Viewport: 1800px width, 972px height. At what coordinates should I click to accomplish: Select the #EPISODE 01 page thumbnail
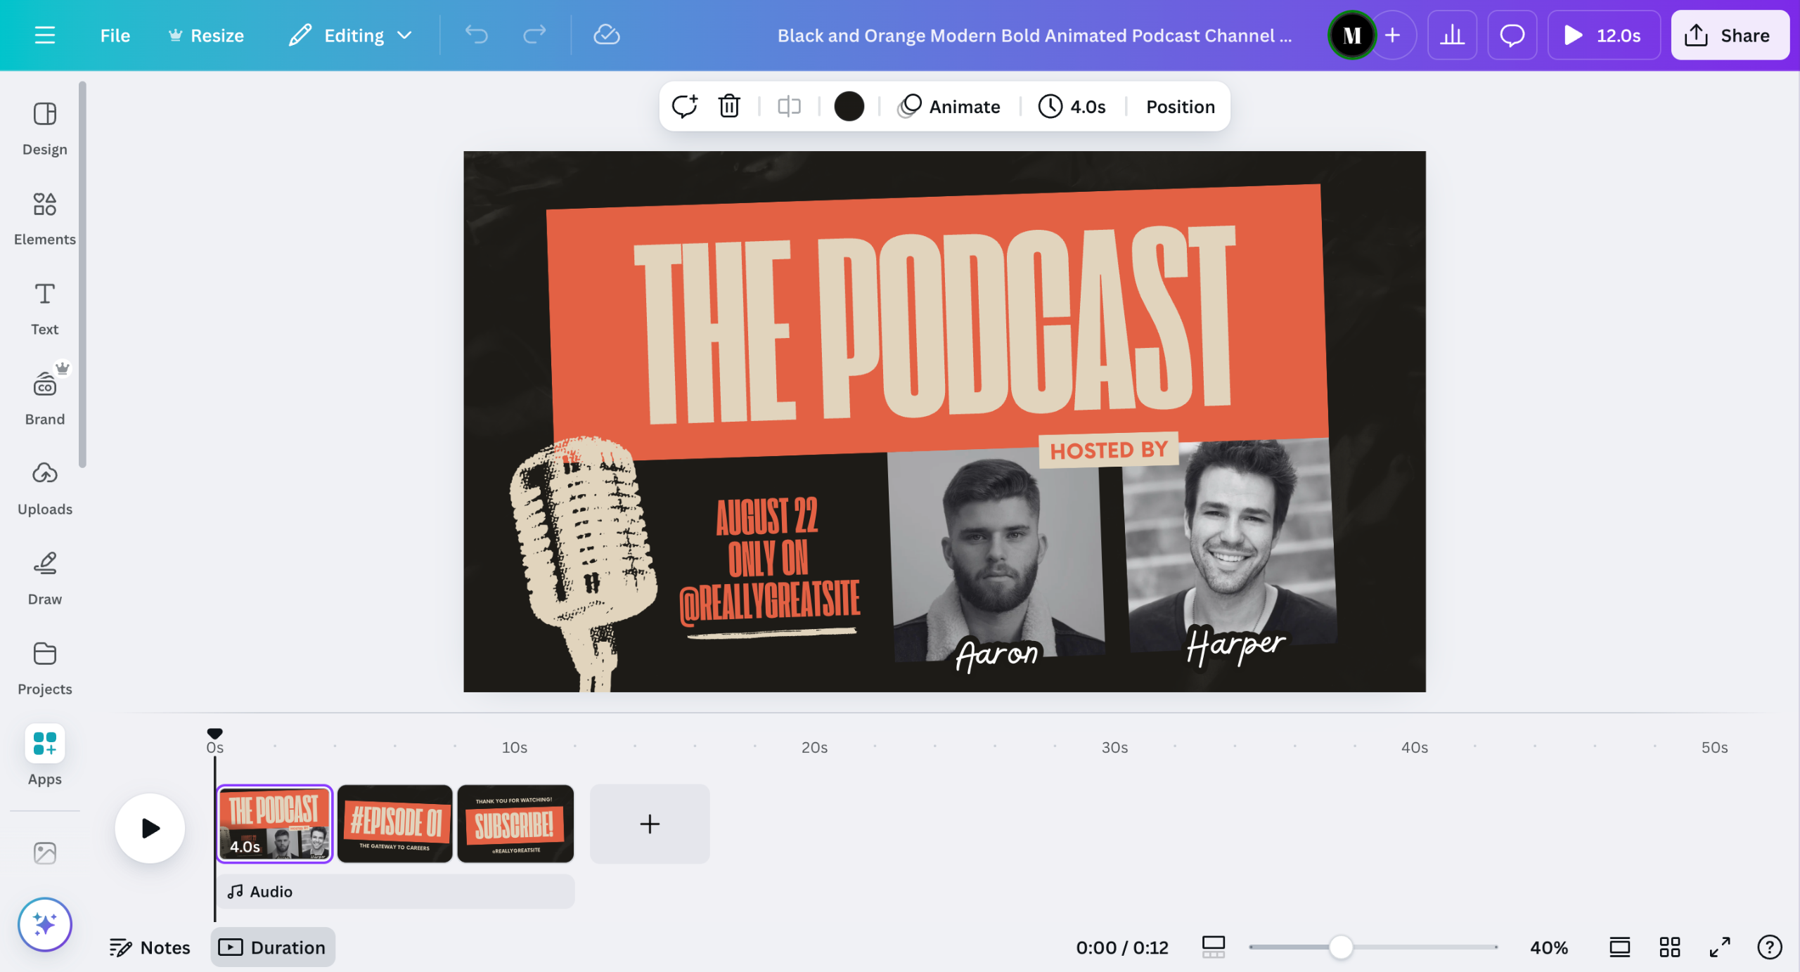pyautogui.click(x=394, y=823)
